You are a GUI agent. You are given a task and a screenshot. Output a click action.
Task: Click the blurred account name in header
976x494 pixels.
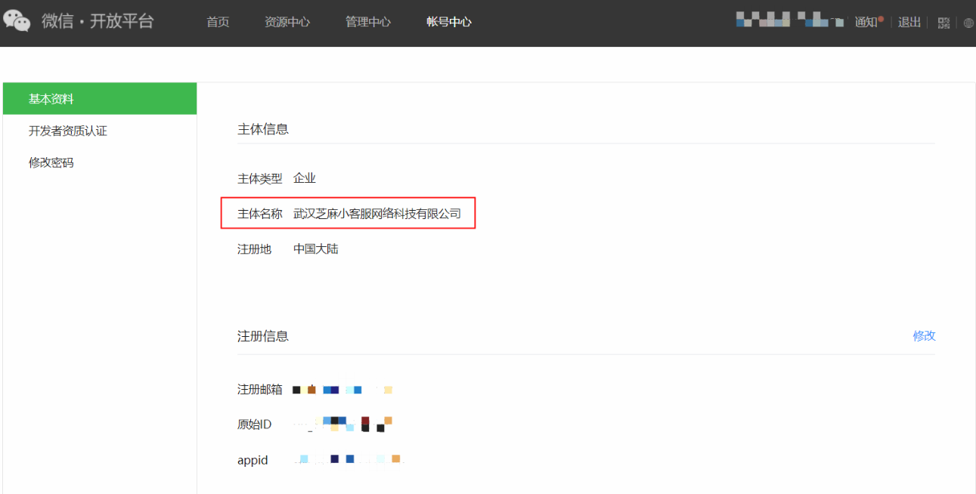pyautogui.click(x=789, y=20)
